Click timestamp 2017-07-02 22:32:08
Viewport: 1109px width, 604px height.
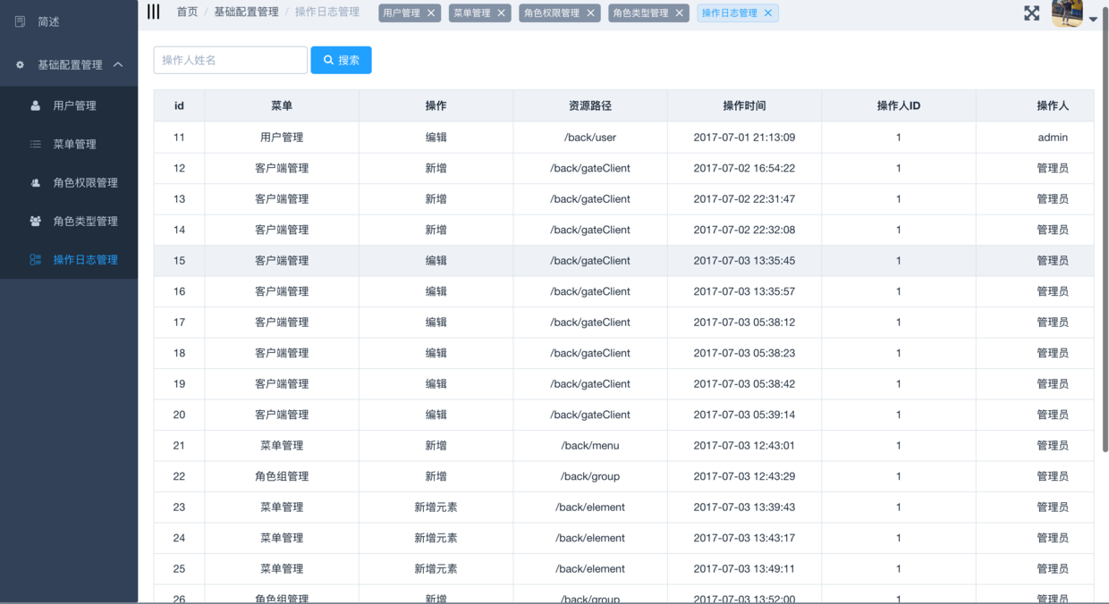click(x=744, y=230)
